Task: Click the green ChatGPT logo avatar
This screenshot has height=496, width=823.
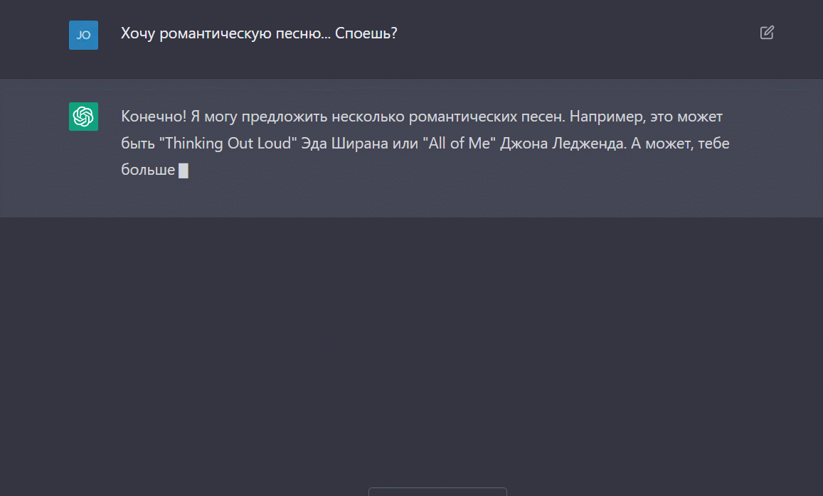Action: pyautogui.click(x=83, y=117)
